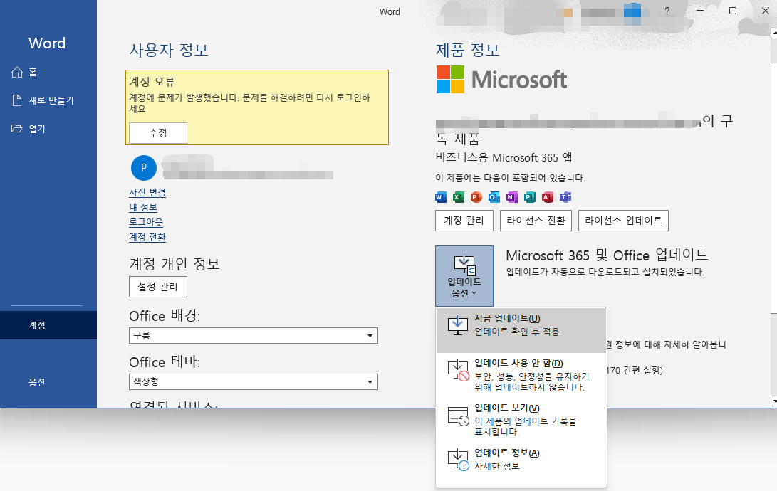This screenshot has height=491, width=777.
Task: Select the Excel app icon
Action: (458, 197)
